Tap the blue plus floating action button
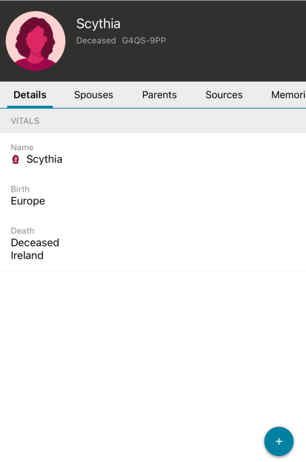This screenshot has height=462, width=306. [278, 441]
